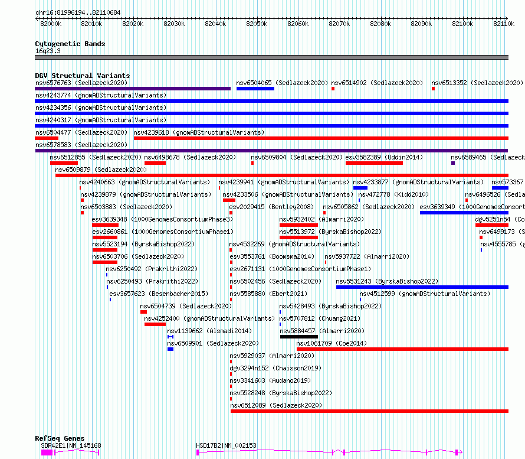Click nsv6250493 (Prakrithi2022) label
This screenshot has width=525, height=459.
(x=152, y=281)
